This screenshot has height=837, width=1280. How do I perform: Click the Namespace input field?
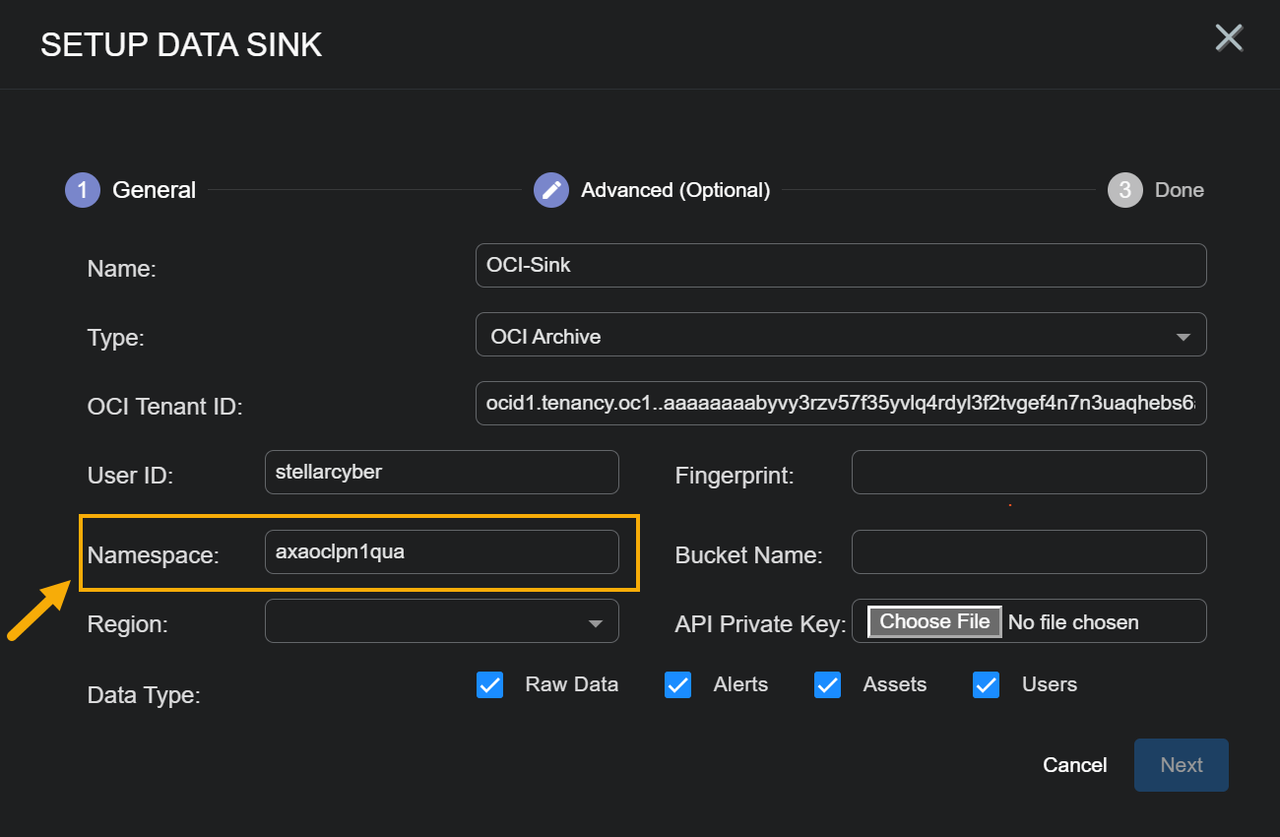(x=441, y=552)
